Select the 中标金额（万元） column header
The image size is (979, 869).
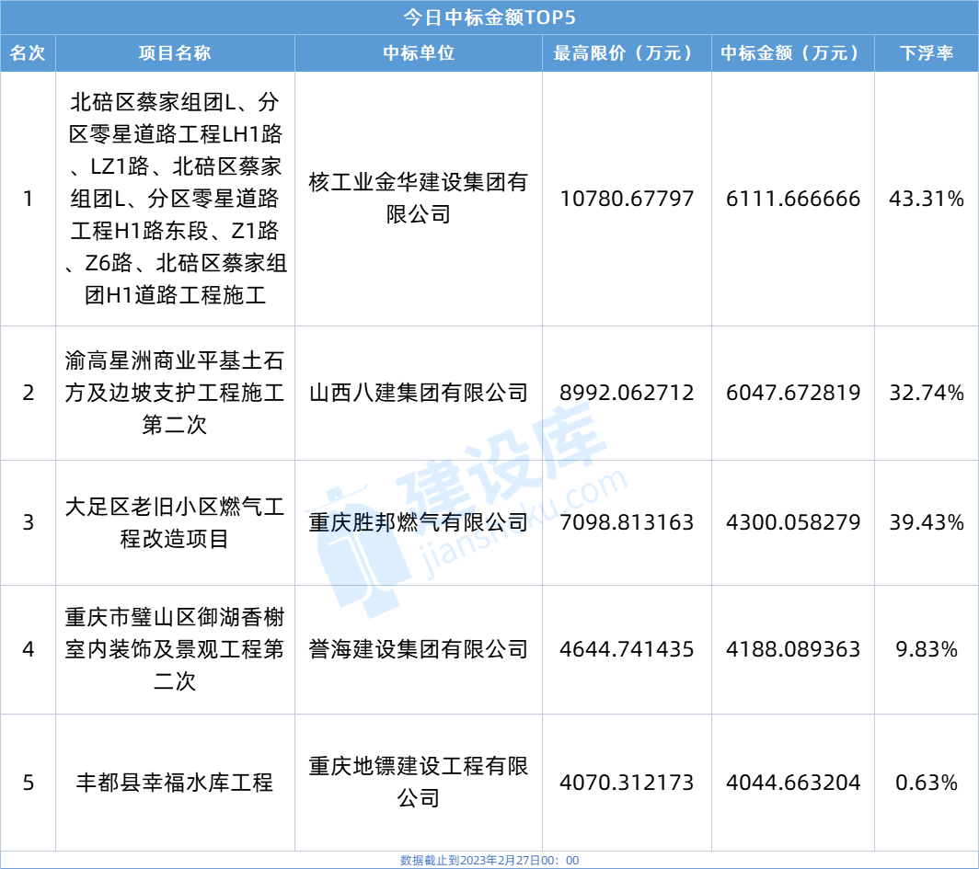[793, 53]
